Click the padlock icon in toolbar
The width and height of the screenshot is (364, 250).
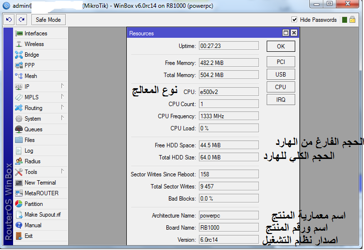tap(352, 19)
